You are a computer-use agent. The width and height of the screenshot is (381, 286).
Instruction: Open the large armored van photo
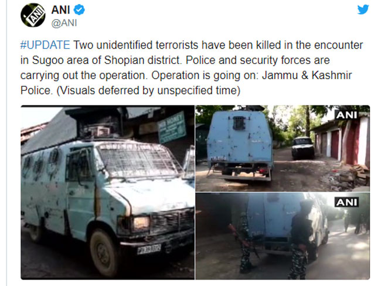pos(108,192)
